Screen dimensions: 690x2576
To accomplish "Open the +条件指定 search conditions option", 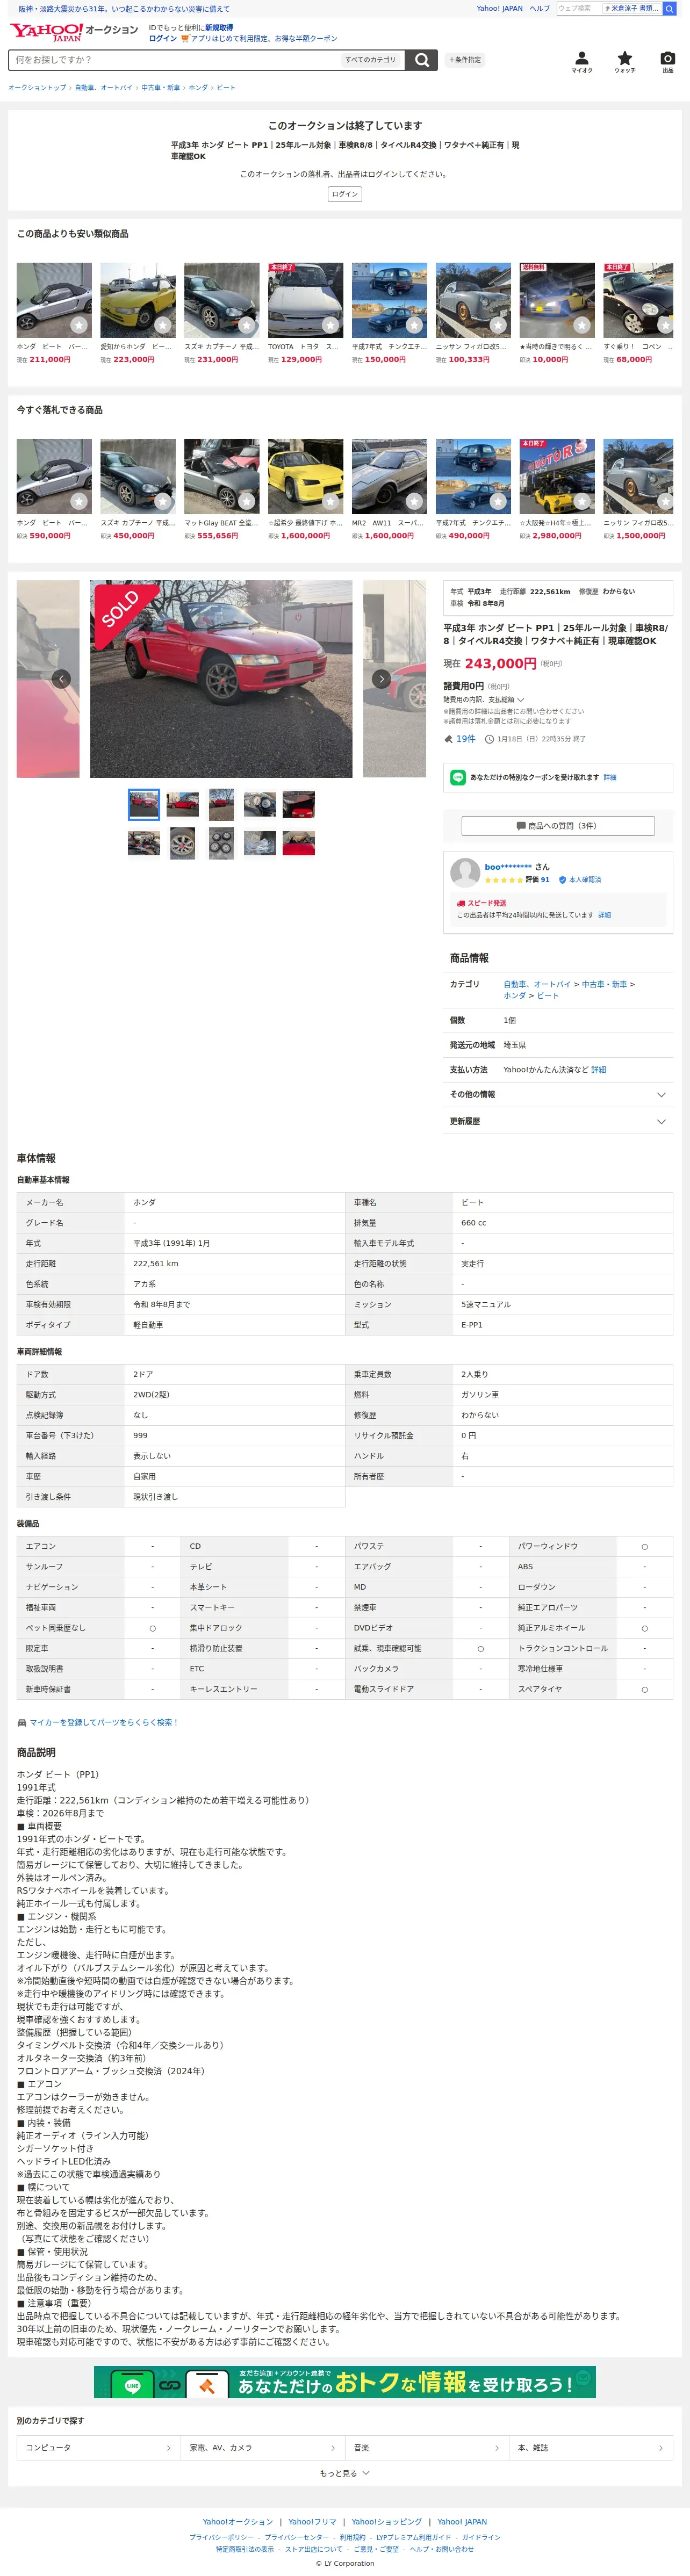I will click(x=465, y=60).
